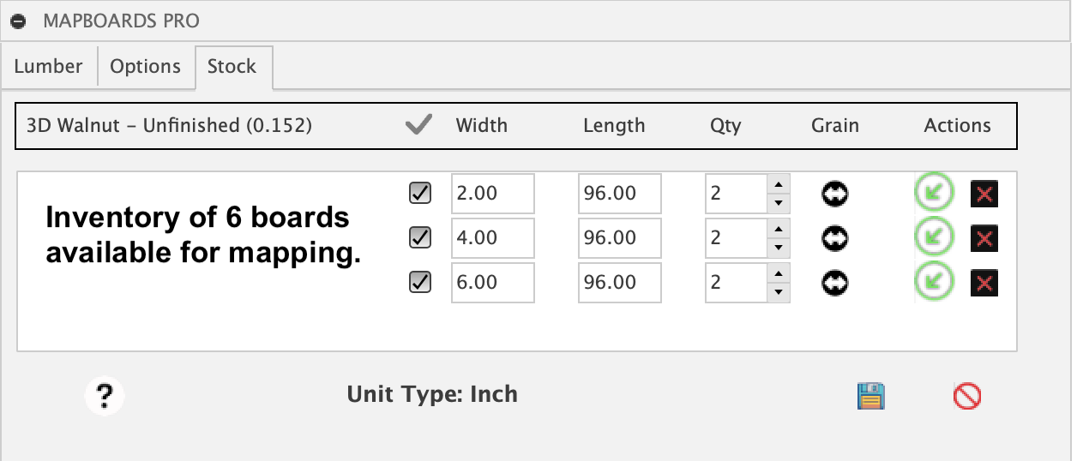This screenshot has height=461, width=1077.
Task: Uncheck the 2.00 width board checkbox
Action: tap(420, 194)
